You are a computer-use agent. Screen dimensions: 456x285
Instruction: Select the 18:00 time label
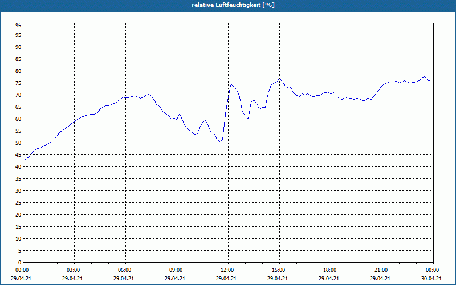(331, 270)
